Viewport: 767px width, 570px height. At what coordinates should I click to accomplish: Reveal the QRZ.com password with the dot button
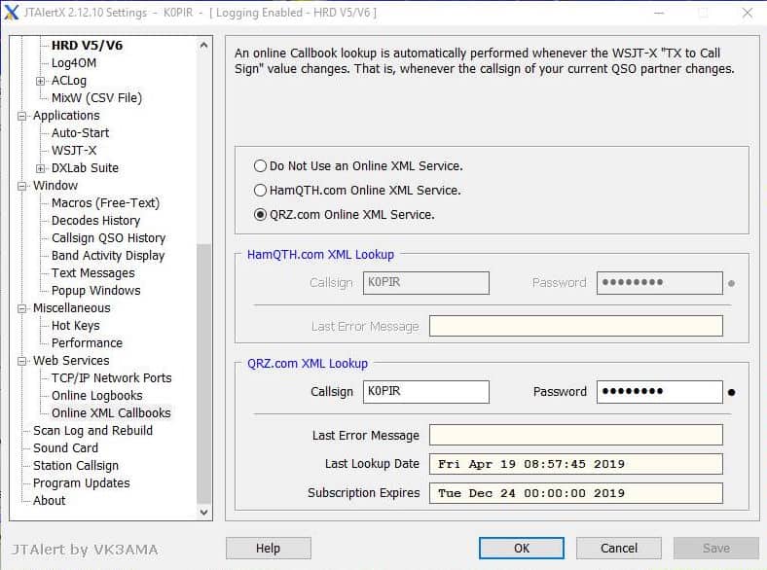pyautogui.click(x=731, y=392)
